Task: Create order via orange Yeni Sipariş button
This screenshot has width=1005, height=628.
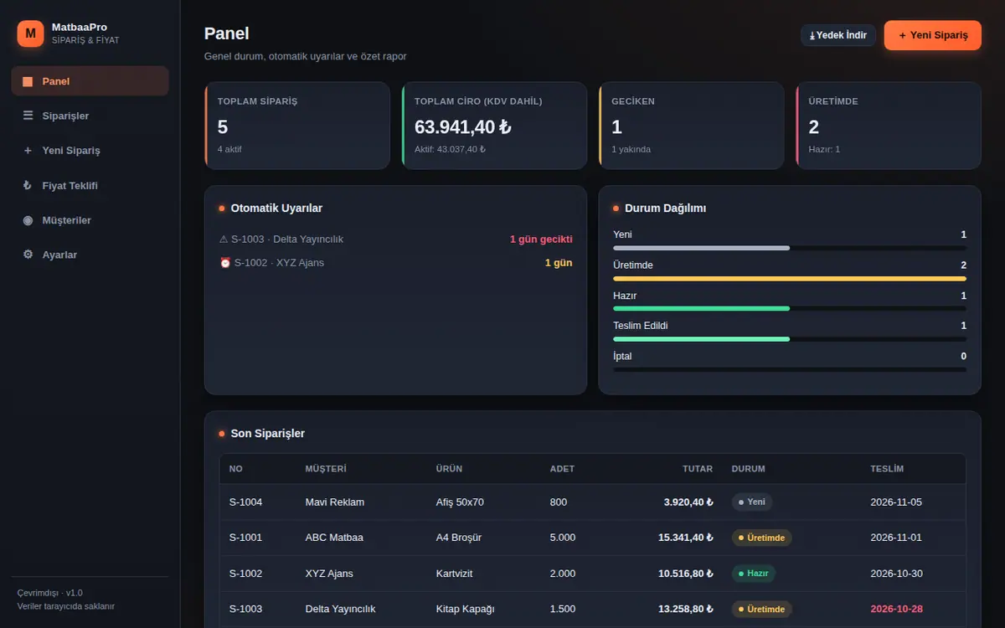Action: tap(933, 35)
